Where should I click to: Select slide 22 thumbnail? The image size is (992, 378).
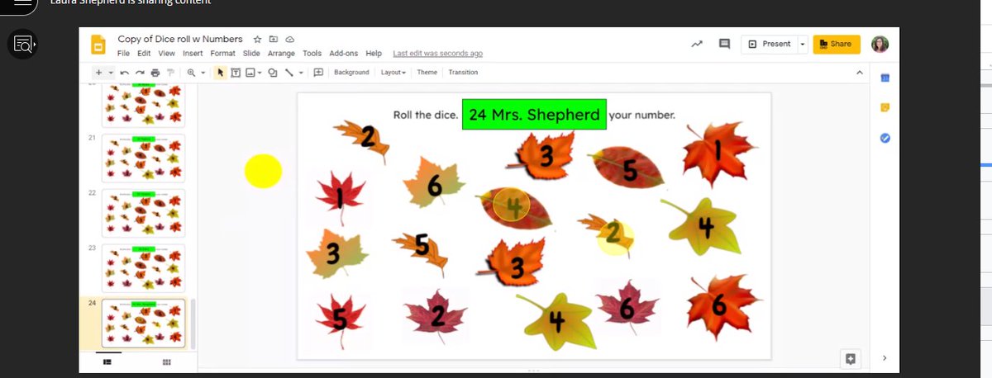(144, 212)
